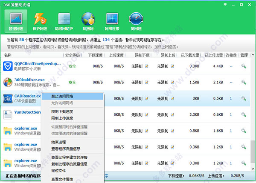Edit download limit for YunDetectService row
Image resolution: width=256 pixels, height=183 pixels.
pyautogui.click(x=147, y=114)
